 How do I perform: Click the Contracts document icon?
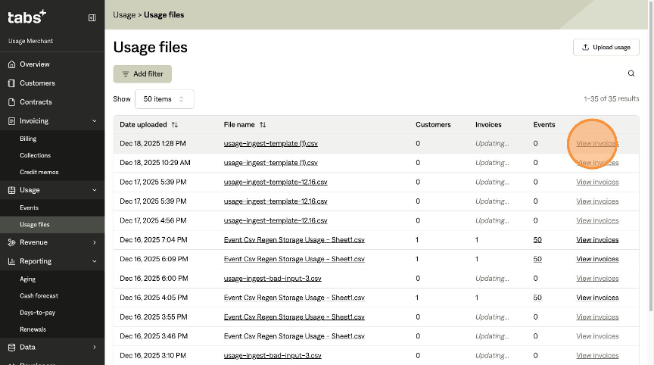[x=11, y=102]
